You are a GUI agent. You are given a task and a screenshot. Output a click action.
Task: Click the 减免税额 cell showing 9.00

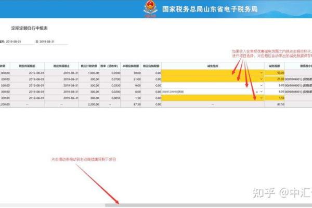pos(275,85)
